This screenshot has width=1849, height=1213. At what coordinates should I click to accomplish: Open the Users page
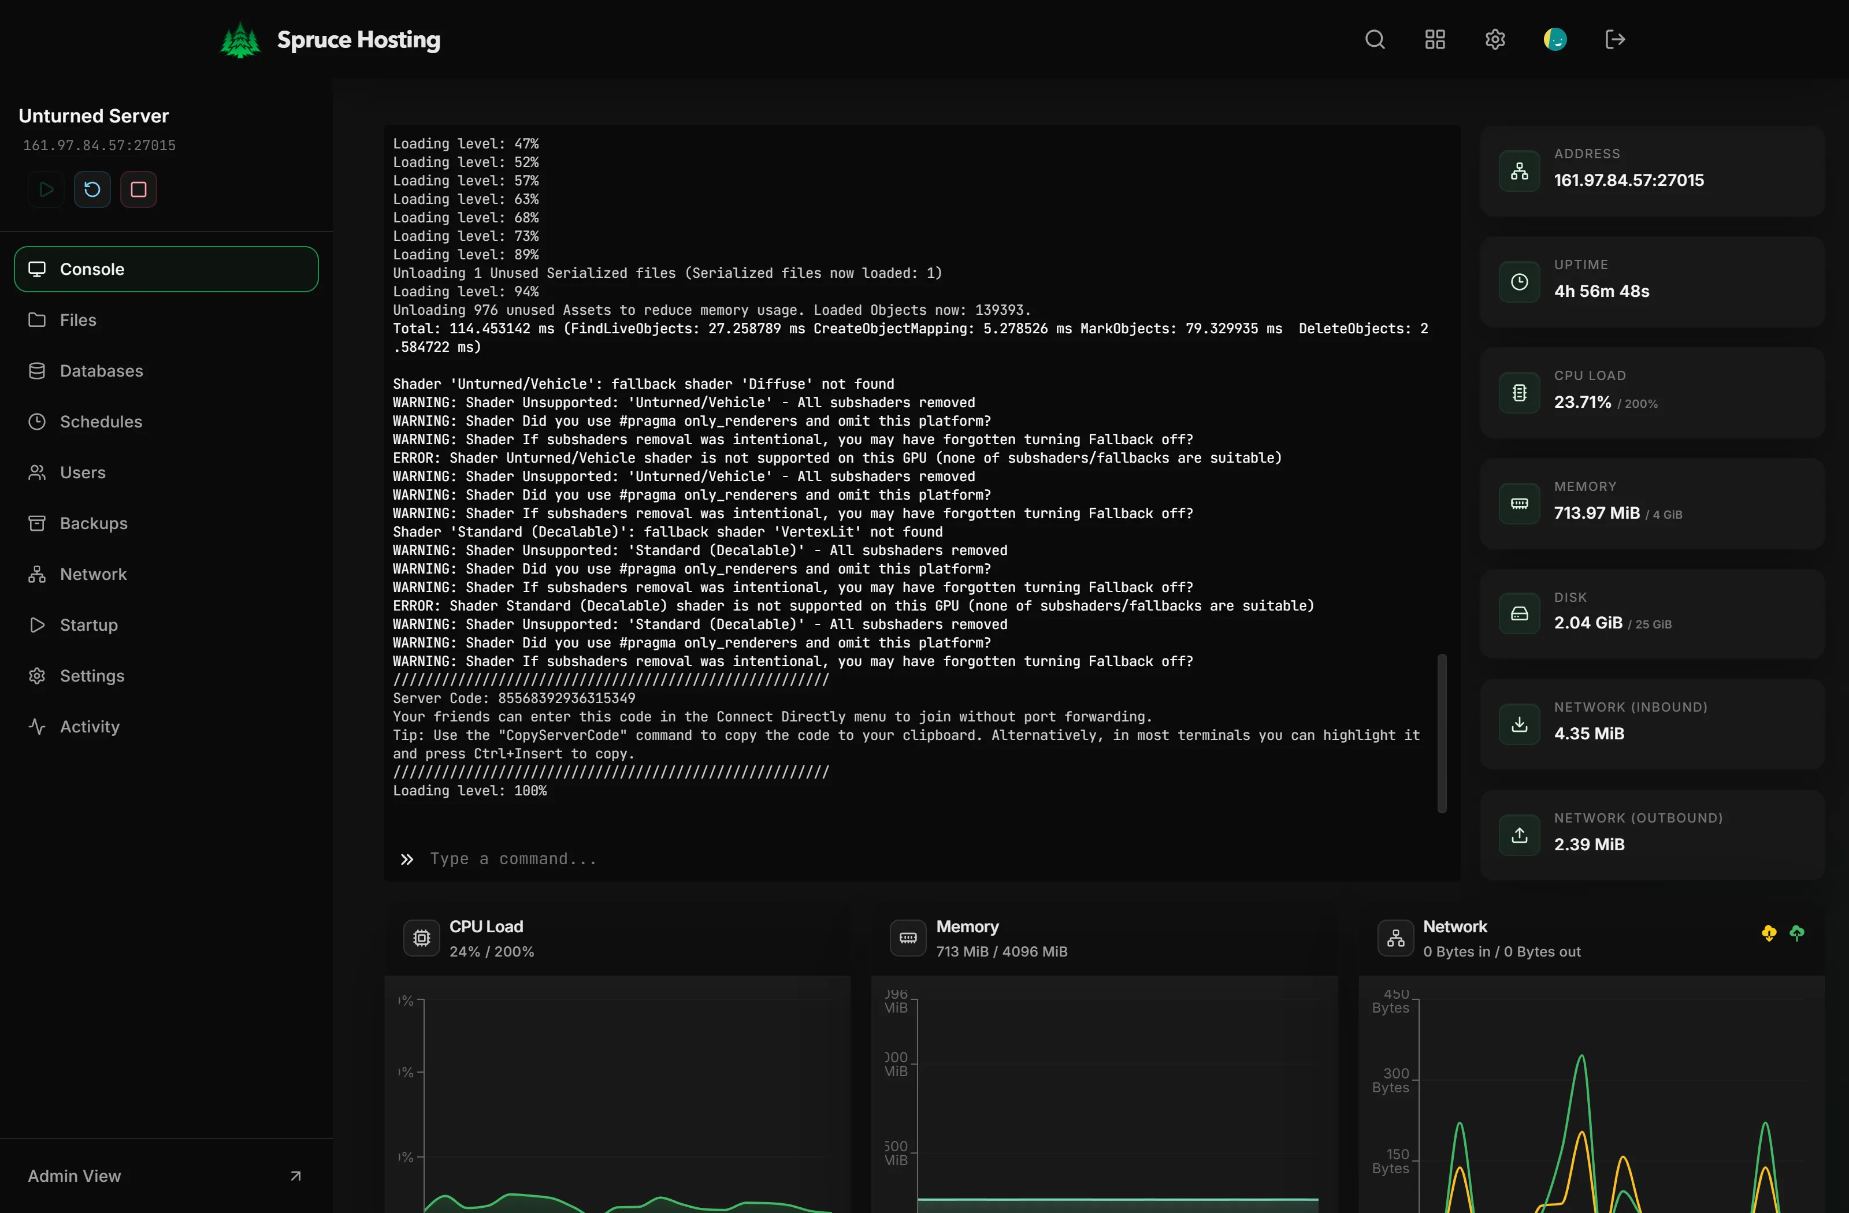[166, 472]
